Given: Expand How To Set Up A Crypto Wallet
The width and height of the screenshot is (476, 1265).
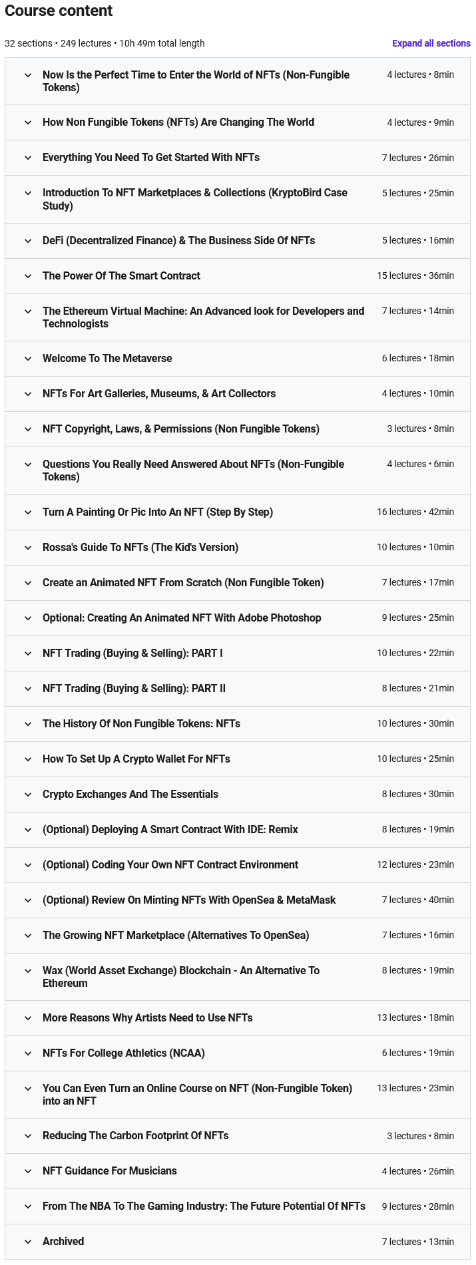Looking at the screenshot, I should 136,759.
